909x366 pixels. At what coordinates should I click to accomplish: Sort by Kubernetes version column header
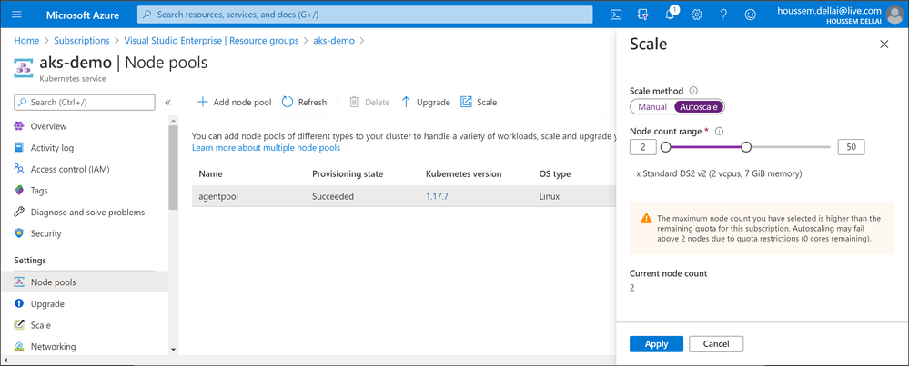[x=464, y=174]
